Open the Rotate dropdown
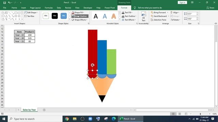The width and height of the screenshot is (218, 122). click(175, 20)
